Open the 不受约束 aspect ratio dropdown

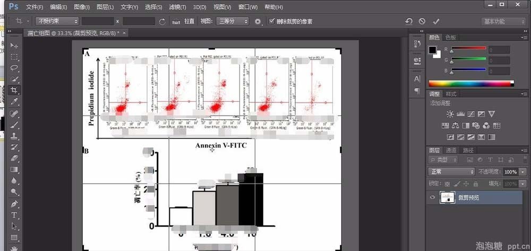pyautogui.click(x=57, y=21)
